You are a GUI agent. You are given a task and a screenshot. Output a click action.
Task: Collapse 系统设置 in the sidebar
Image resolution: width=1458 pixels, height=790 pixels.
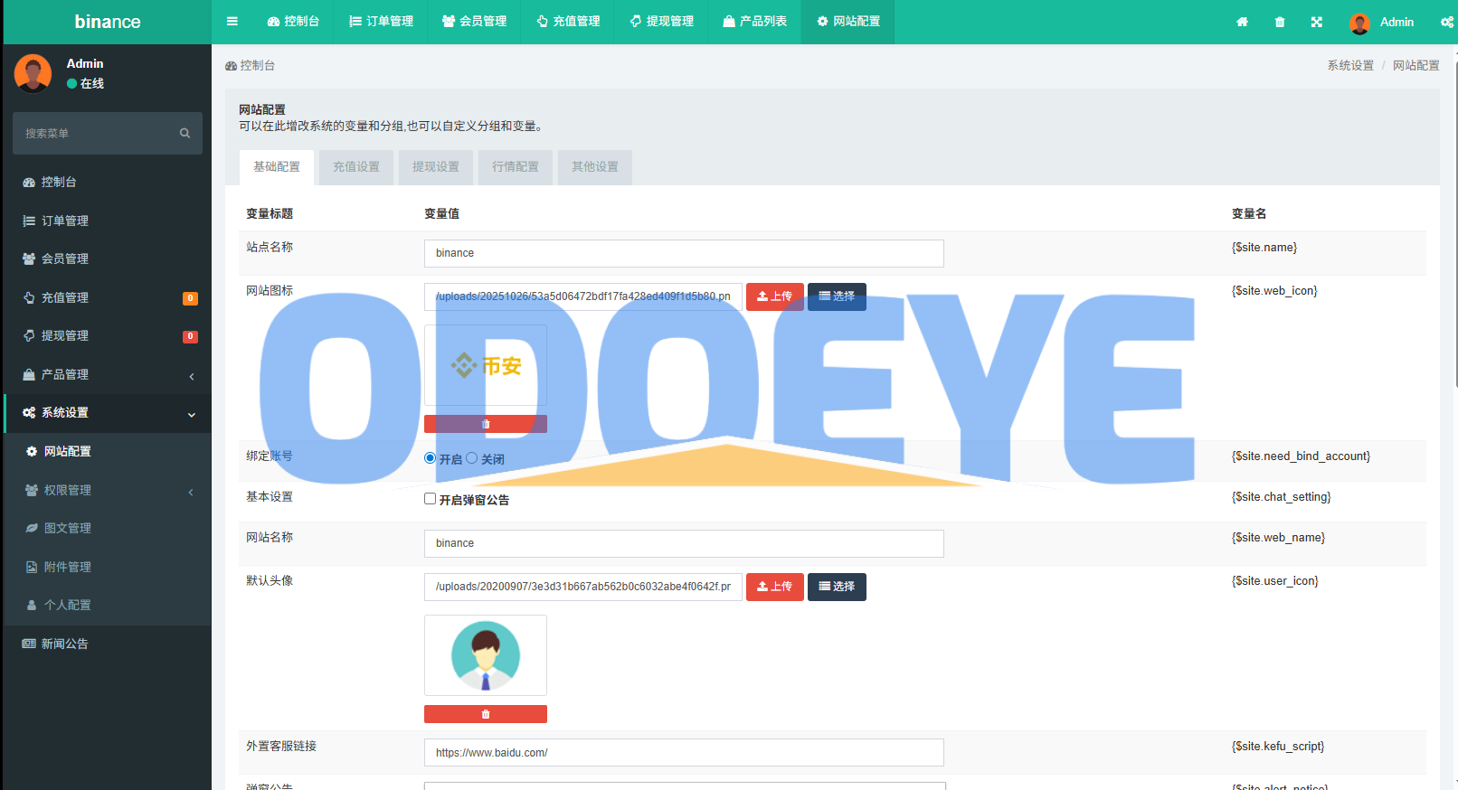[108, 412]
